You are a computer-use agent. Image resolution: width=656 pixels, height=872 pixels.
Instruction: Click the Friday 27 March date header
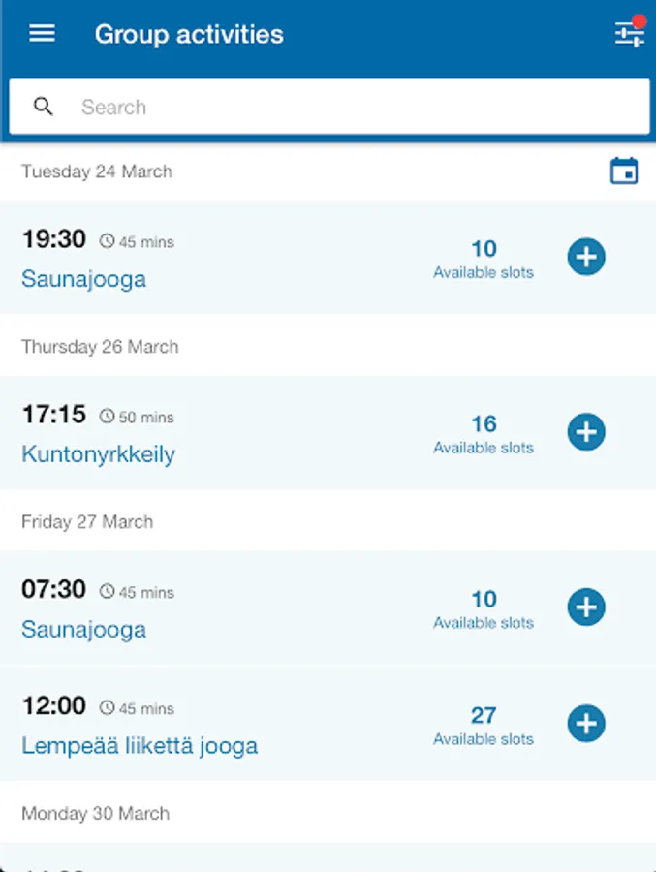[87, 521]
